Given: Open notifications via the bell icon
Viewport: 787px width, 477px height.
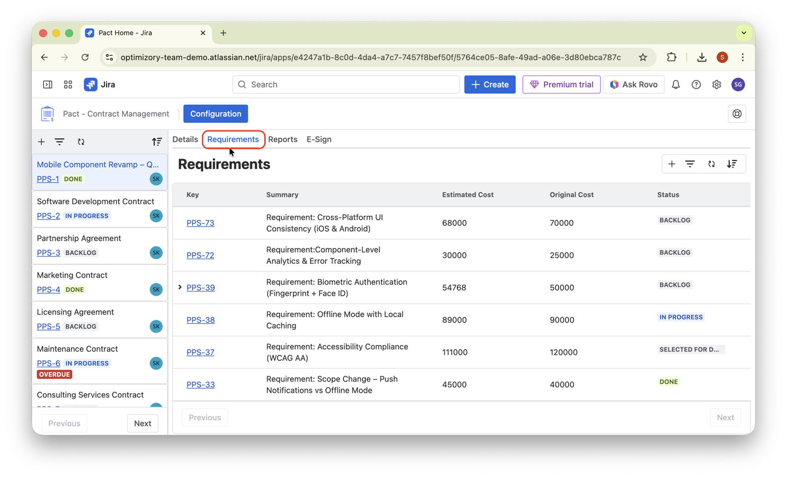Looking at the screenshot, I should [676, 84].
